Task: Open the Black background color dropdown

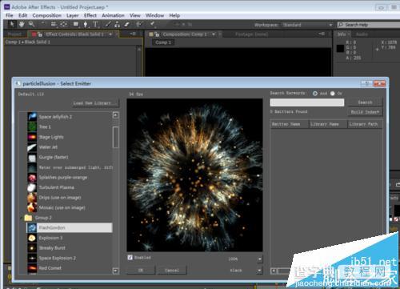Action: point(259,271)
